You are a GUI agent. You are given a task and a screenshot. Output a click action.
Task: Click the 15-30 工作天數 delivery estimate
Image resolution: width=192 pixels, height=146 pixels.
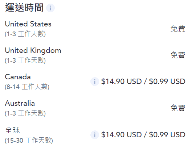pos(29,140)
